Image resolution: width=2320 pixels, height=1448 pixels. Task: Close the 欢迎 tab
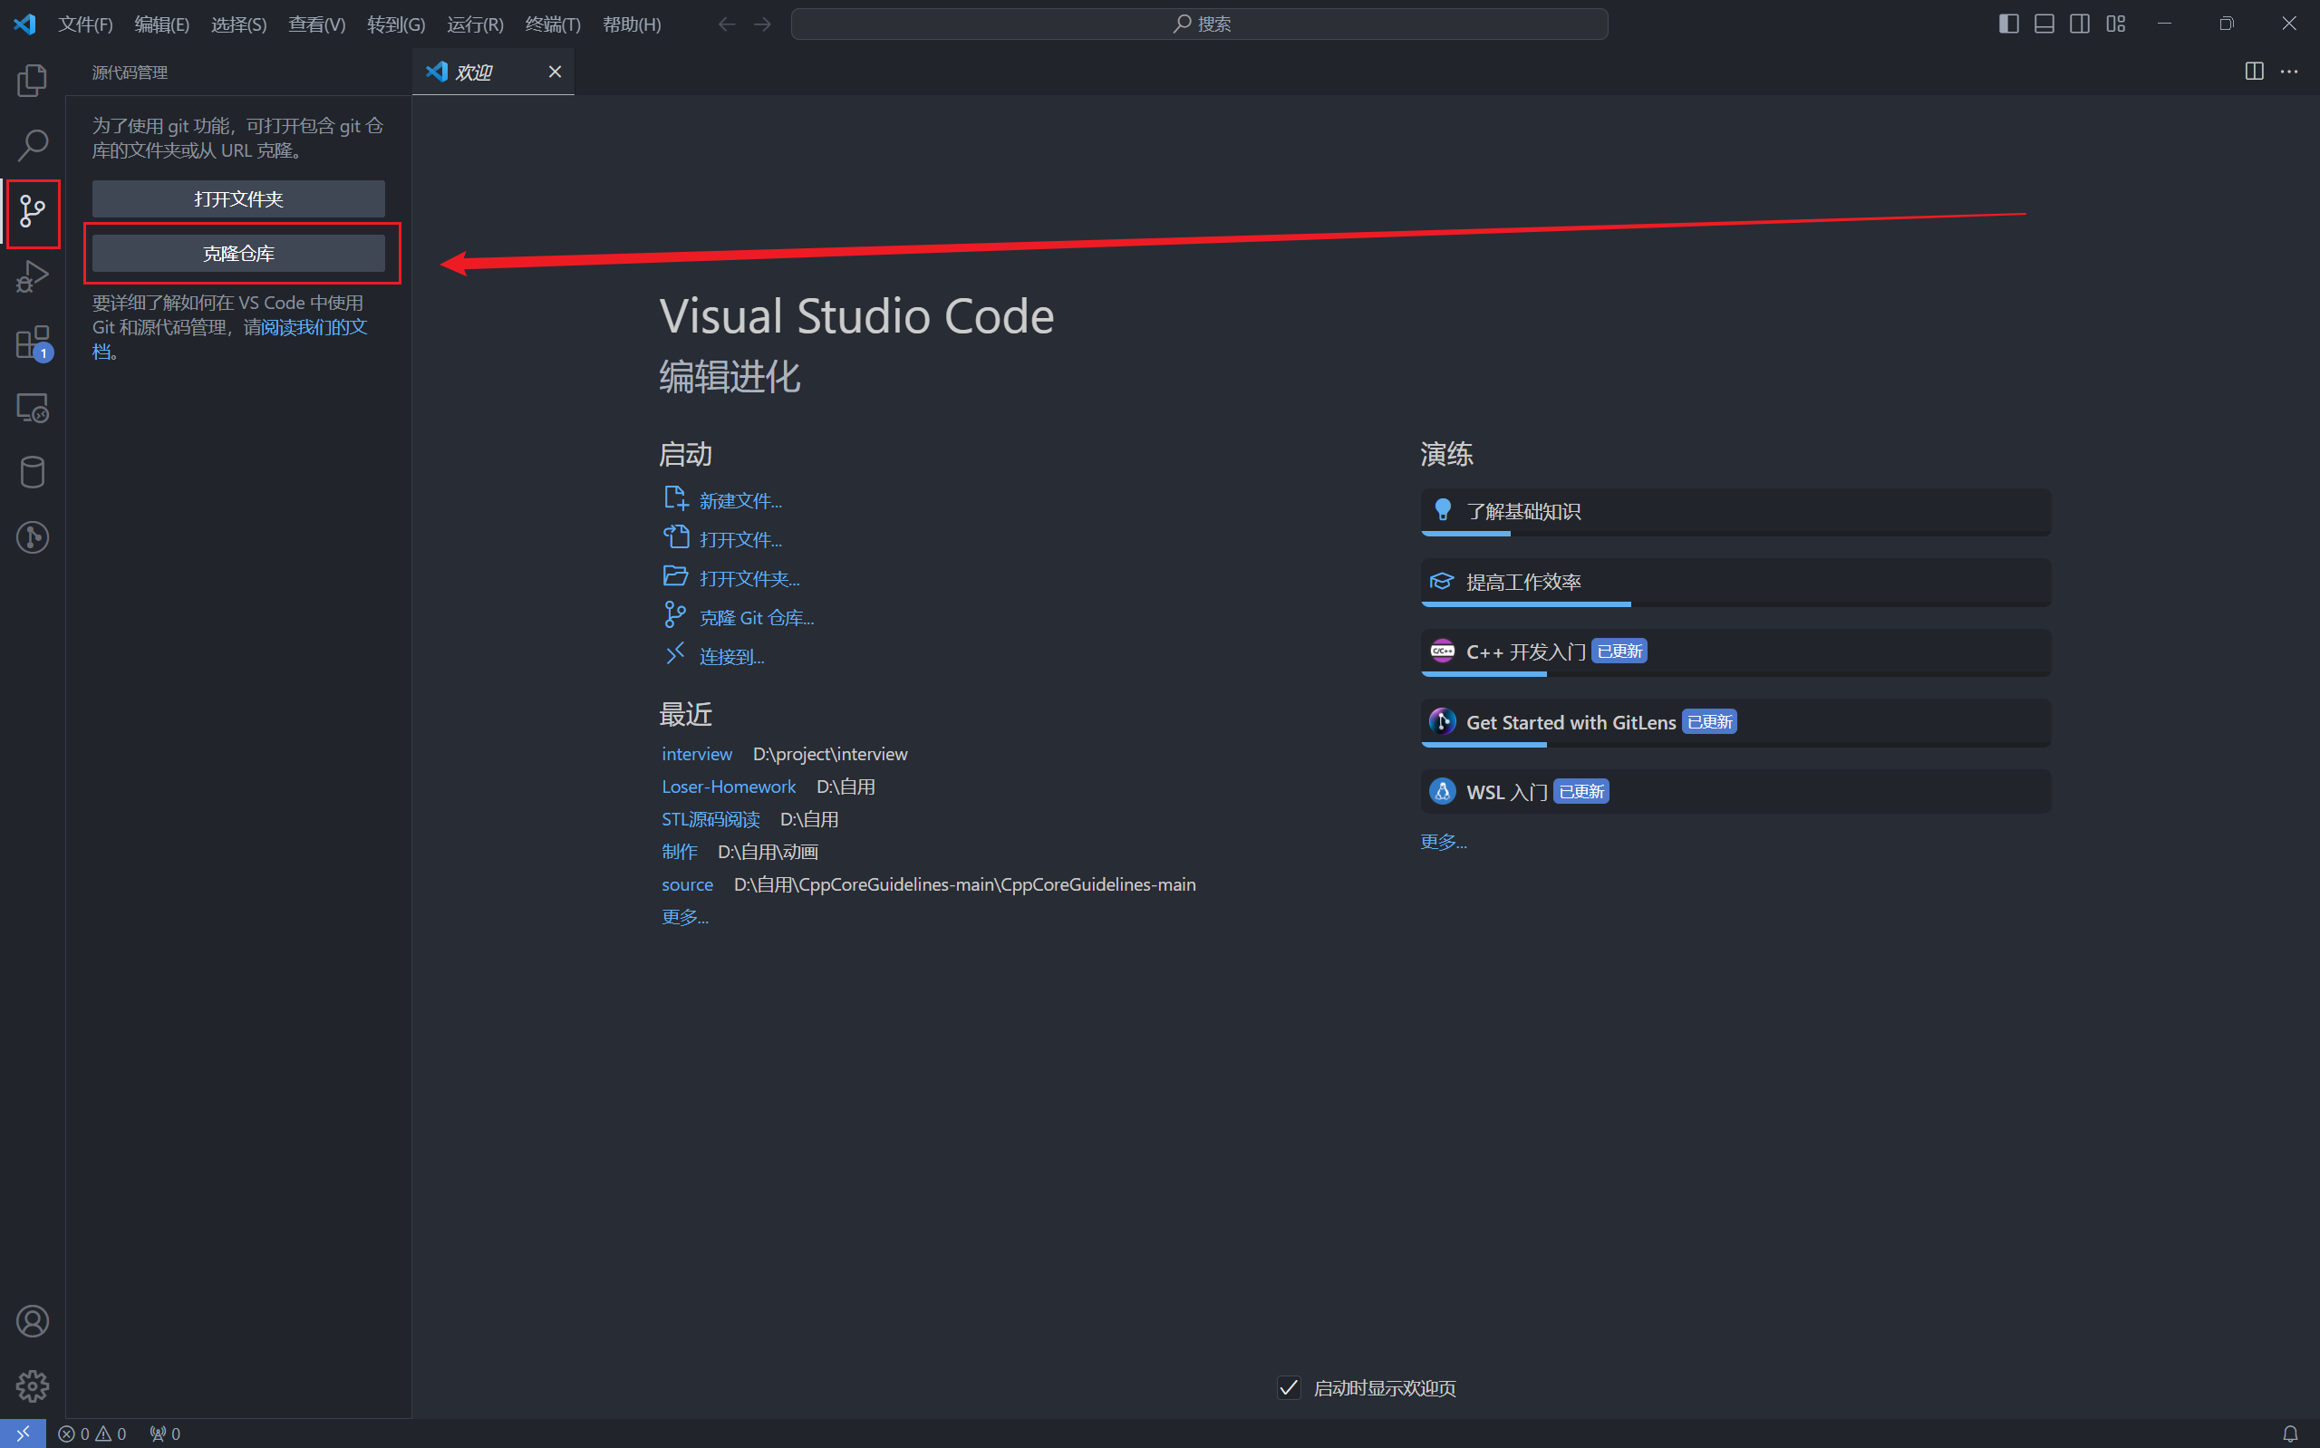[555, 72]
